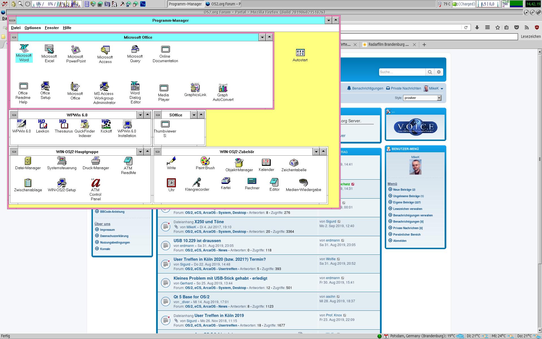542x339 pixels.
Task: Open SOffice window control menu
Action: click(x=158, y=115)
